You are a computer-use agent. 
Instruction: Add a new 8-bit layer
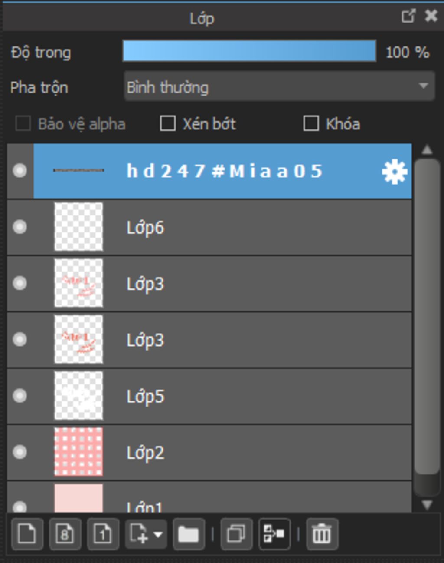[x=65, y=534]
